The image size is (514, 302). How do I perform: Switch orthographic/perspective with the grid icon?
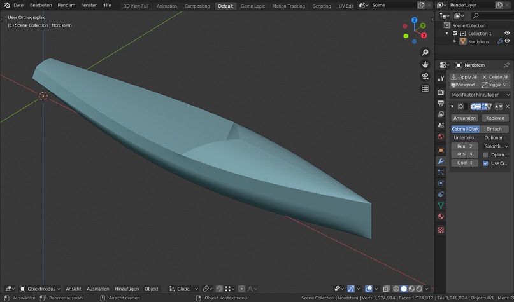click(425, 88)
